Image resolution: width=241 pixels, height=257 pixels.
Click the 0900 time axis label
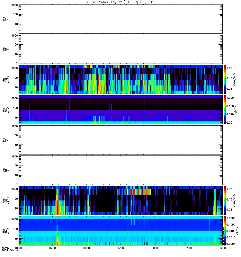click(x=121, y=248)
